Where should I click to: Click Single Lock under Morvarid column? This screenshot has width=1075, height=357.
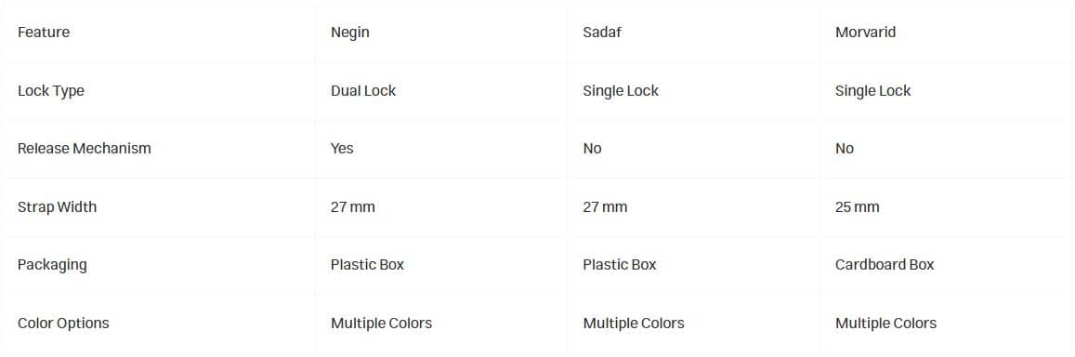872,90
